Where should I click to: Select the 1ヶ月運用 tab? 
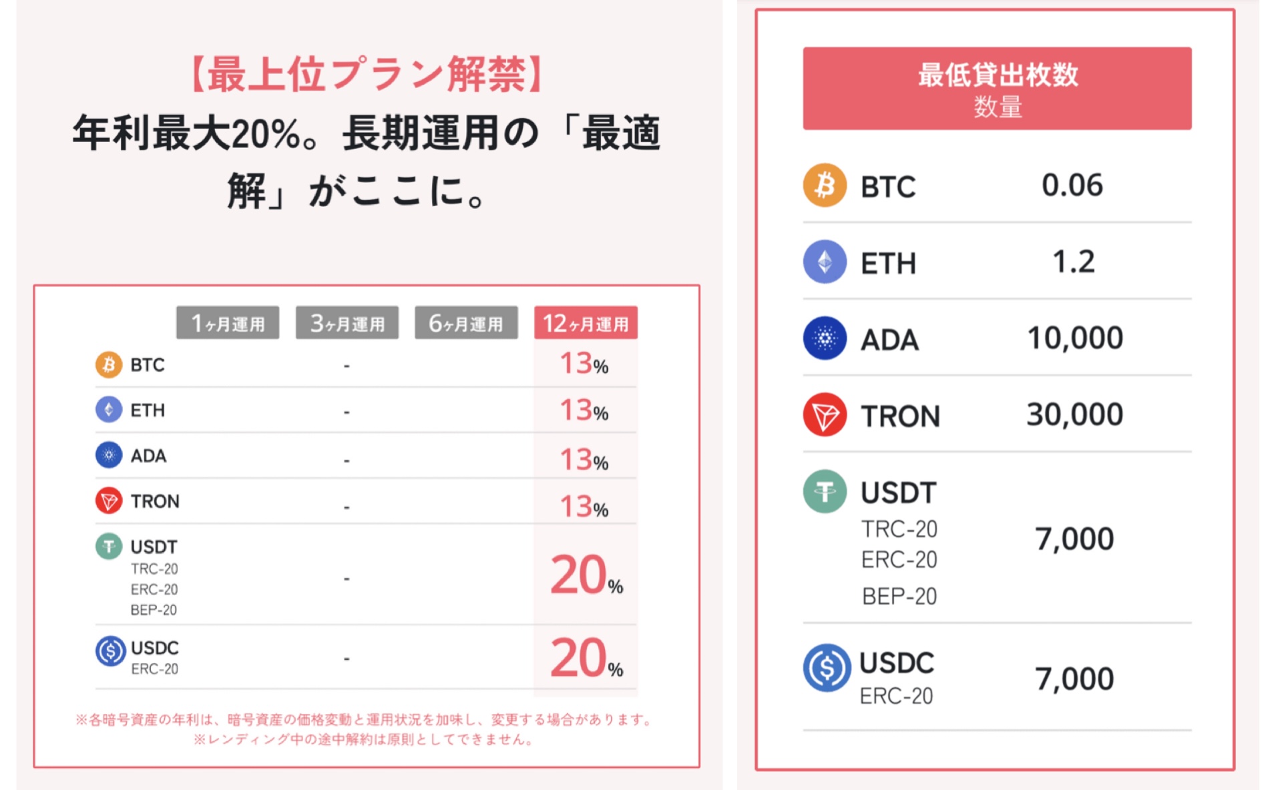point(228,324)
